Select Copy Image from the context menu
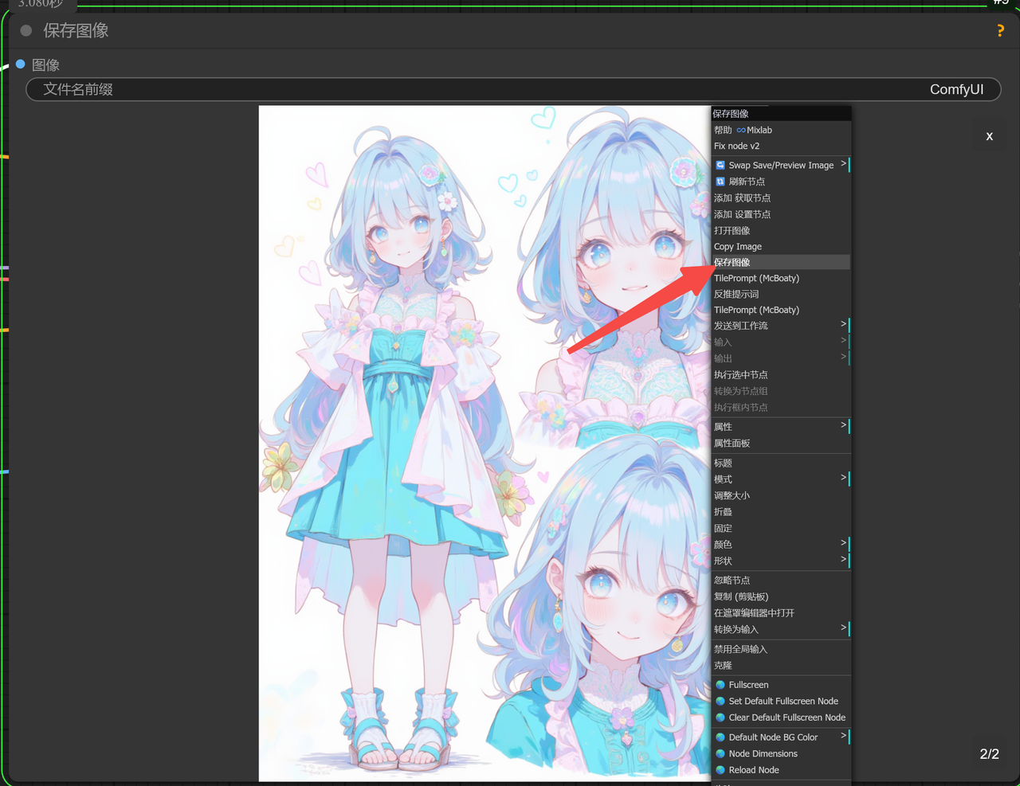The height and width of the screenshot is (786, 1020). coord(781,246)
